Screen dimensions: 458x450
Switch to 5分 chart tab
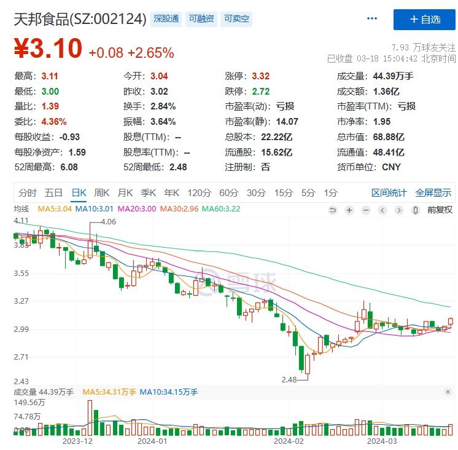[x=308, y=193]
